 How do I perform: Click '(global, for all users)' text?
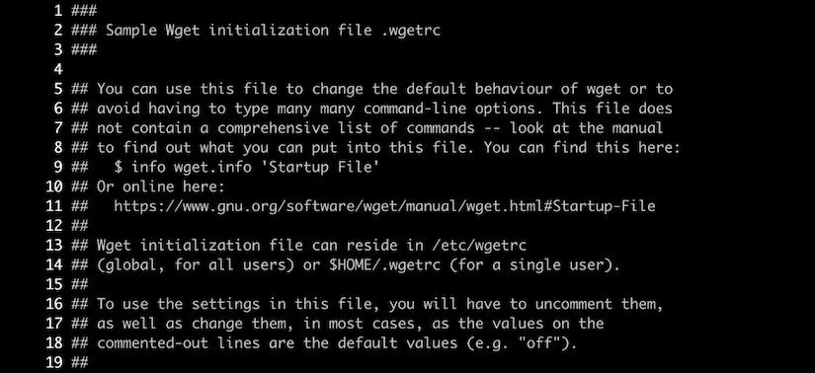pyautogui.click(x=196, y=264)
